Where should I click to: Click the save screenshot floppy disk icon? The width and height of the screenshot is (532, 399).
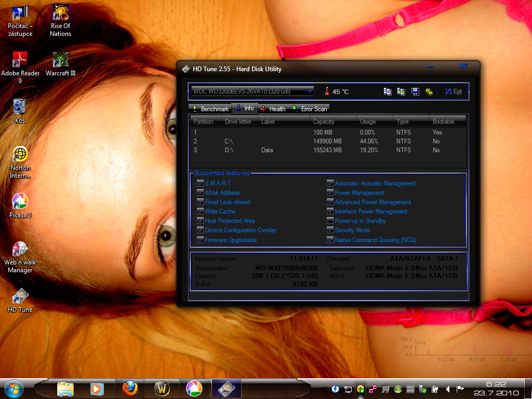(415, 91)
